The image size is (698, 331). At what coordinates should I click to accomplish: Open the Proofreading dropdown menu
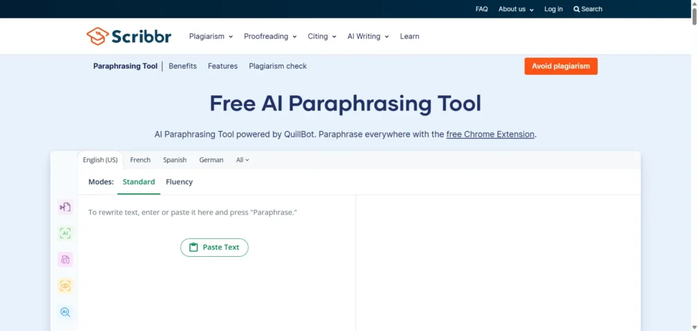270,36
